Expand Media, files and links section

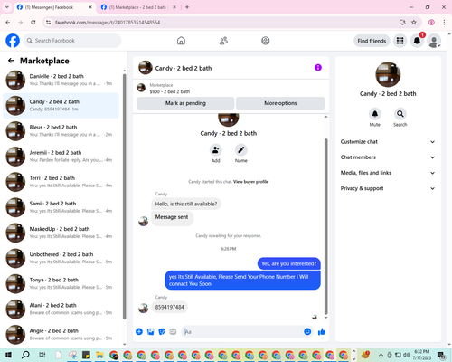388,173
